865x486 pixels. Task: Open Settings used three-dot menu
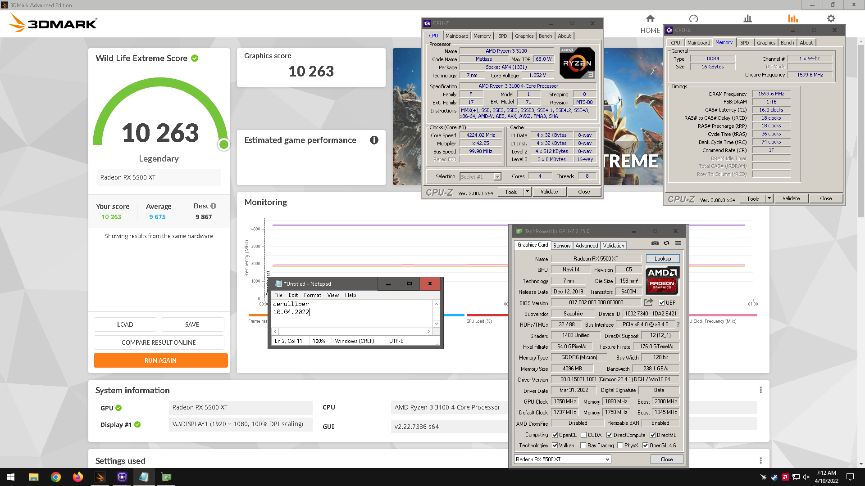(x=760, y=461)
